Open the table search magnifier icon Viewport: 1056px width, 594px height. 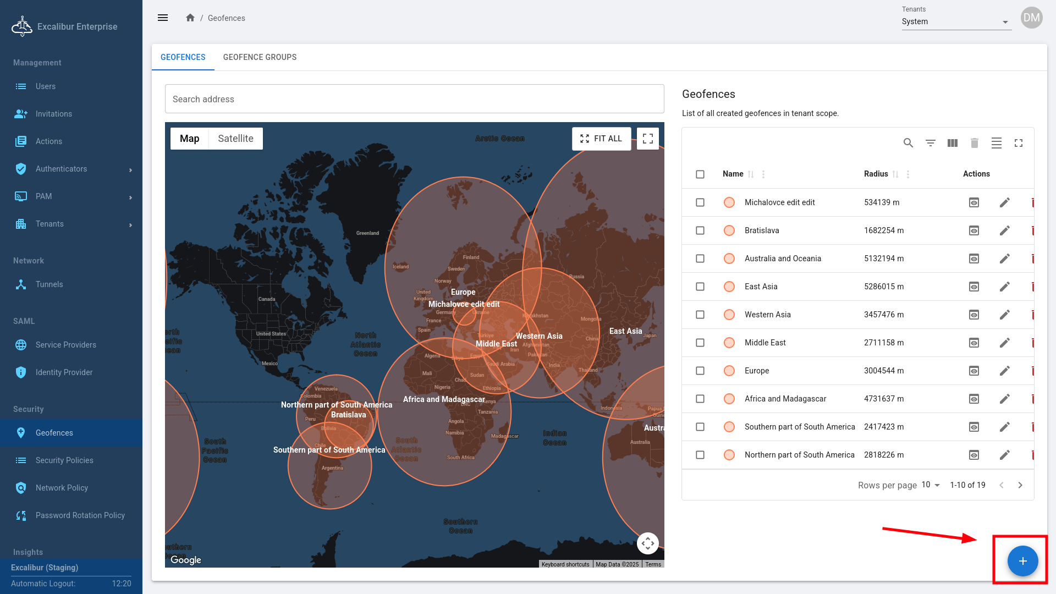[x=908, y=143]
